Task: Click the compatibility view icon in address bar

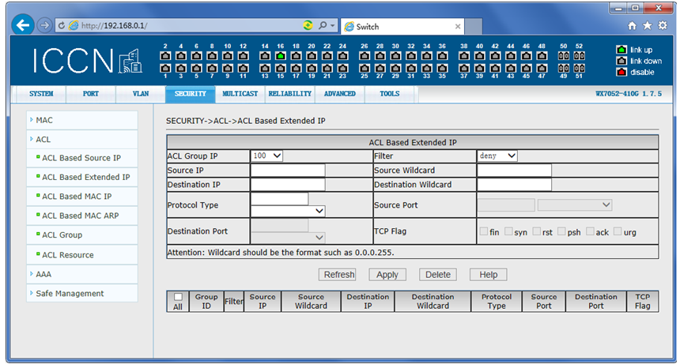Action: click(x=308, y=25)
